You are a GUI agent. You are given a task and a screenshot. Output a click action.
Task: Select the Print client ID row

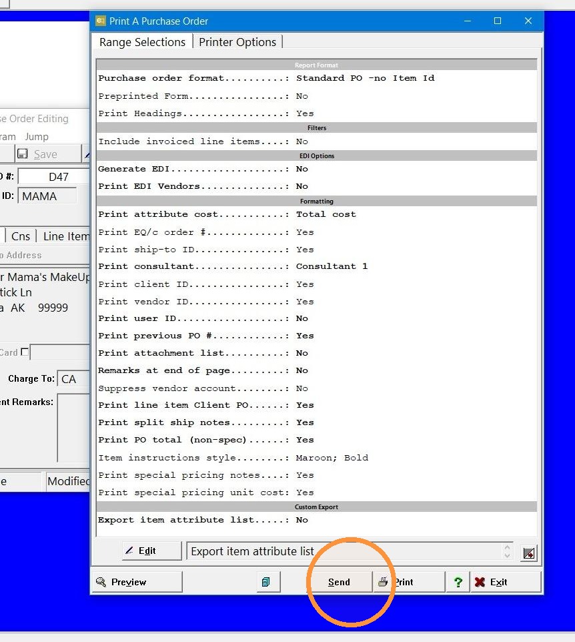point(317,284)
